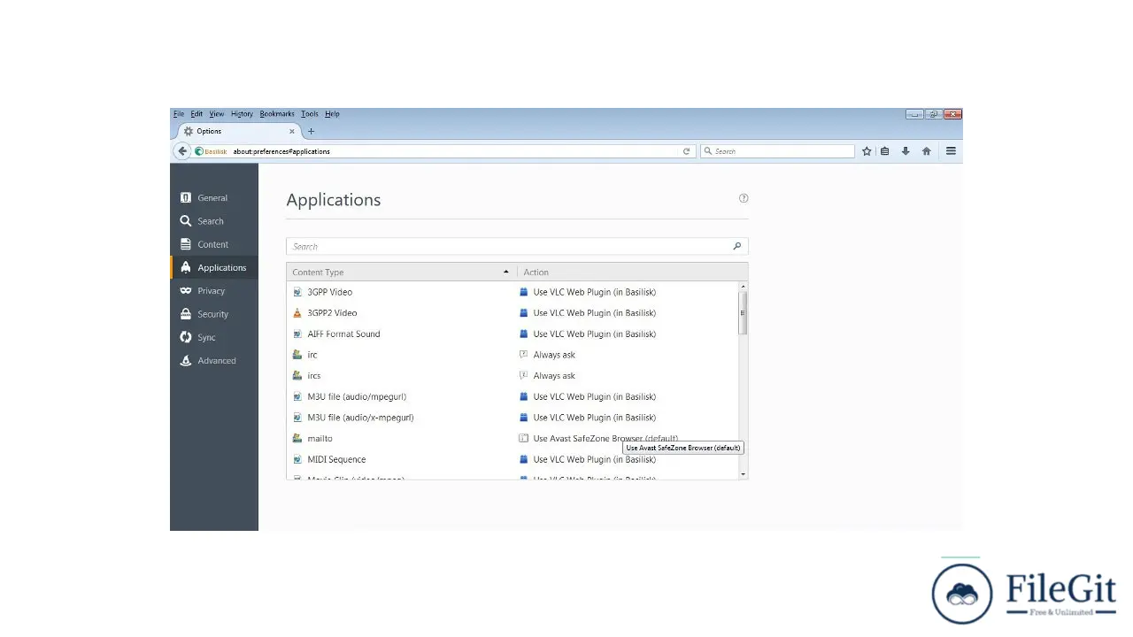Open the Security preferences section
1133x637 pixels.
click(x=214, y=314)
